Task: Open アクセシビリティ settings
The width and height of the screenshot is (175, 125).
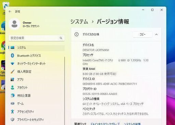Action: click(37, 111)
